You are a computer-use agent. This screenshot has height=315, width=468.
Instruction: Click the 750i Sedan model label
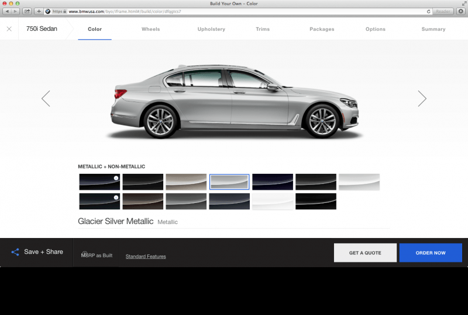point(42,29)
